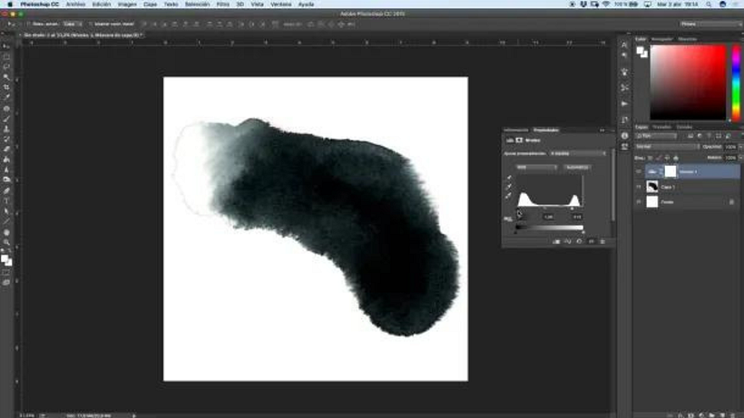The image size is (744, 418).
Task: Change screen mode via toolbar icon
Action: pyautogui.click(x=6, y=283)
